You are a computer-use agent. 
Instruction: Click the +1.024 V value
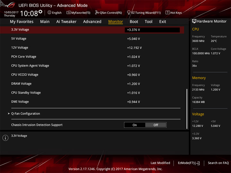(133, 57)
